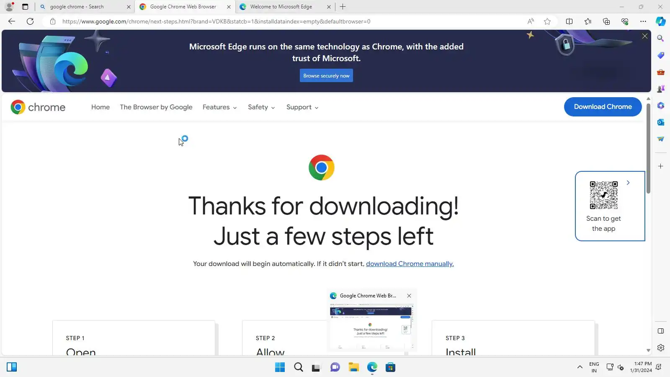
Task: Open the tab actions menu icon
Action: click(25, 7)
